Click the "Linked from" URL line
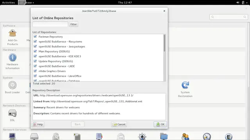Viewport: 250px width, 140px height. [x=88, y=101]
